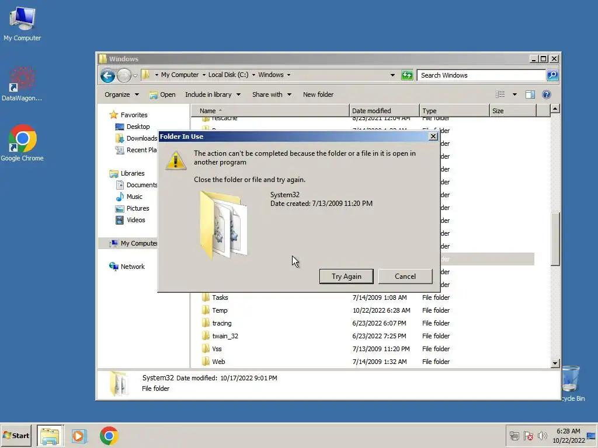
Task: Sort by the Type column header
Action: pos(454,111)
